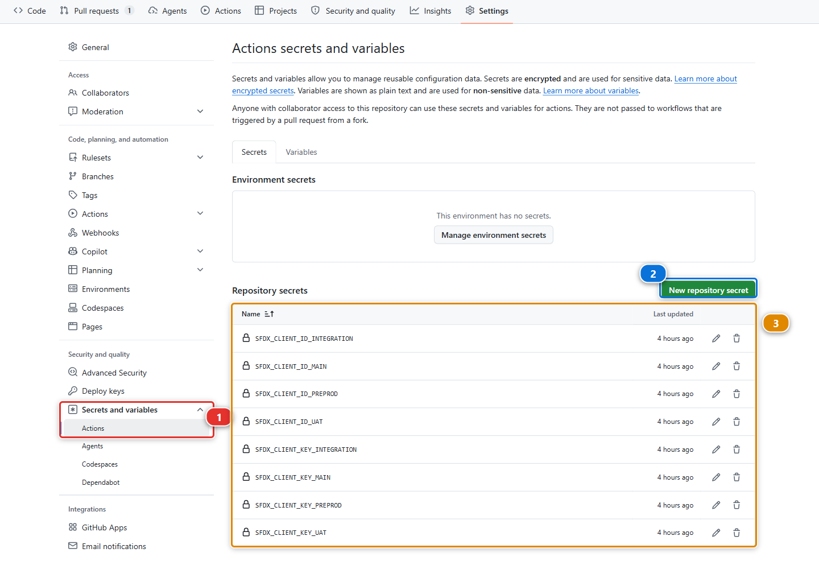Edit the SFDX_CLIENT_KEY_UAT secret pencil icon
Viewport: 819px width, 569px height.
tap(716, 533)
